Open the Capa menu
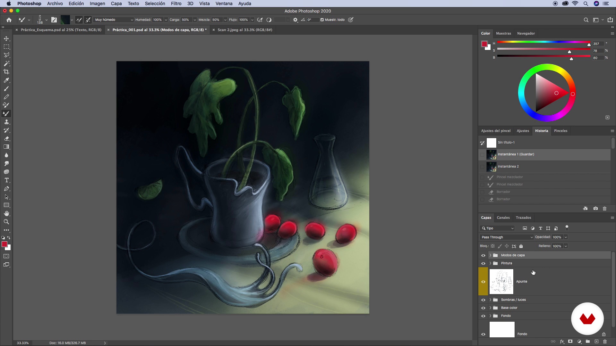Screen dimensions: 616x346 pyautogui.click(x=116, y=4)
